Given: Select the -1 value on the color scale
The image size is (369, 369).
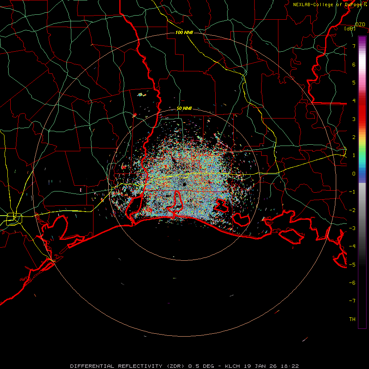Looking at the screenshot, I should click(352, 192).
